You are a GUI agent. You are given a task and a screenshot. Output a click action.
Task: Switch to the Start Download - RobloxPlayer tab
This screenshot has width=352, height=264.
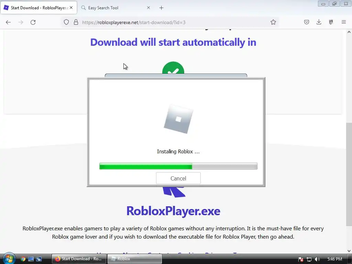coord(39,8)
